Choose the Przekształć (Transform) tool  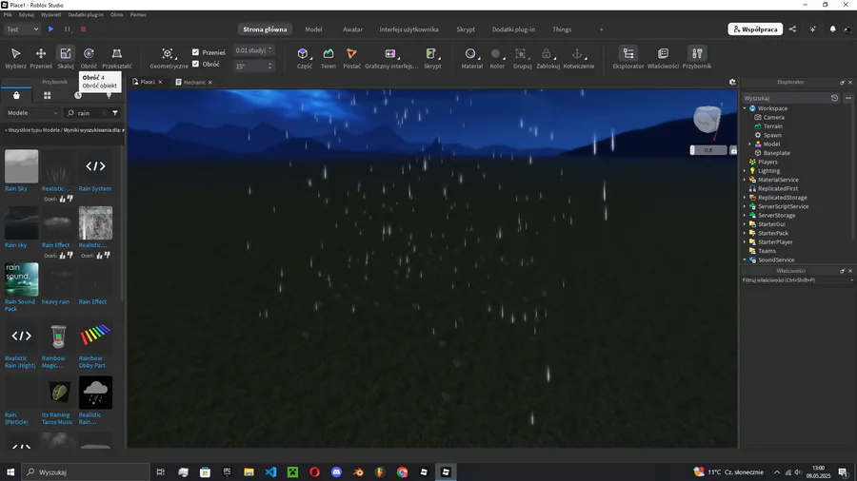116,57
